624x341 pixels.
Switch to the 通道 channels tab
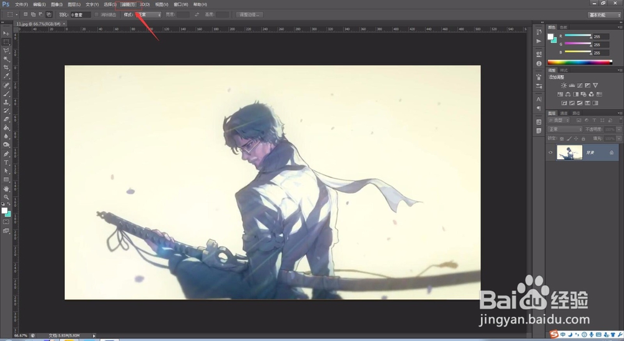coord(564,113)
